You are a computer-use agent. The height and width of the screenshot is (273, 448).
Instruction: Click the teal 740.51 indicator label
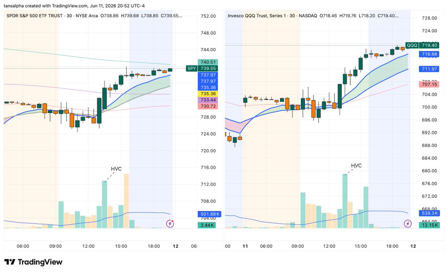[208, 62]
